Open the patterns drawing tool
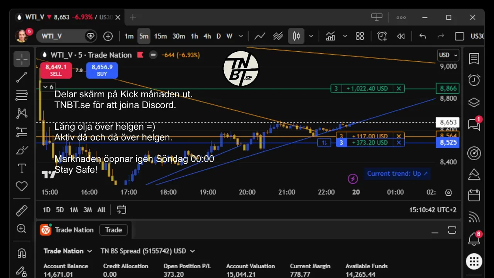Viewport: 494px width, 278px height. (22, 113)
